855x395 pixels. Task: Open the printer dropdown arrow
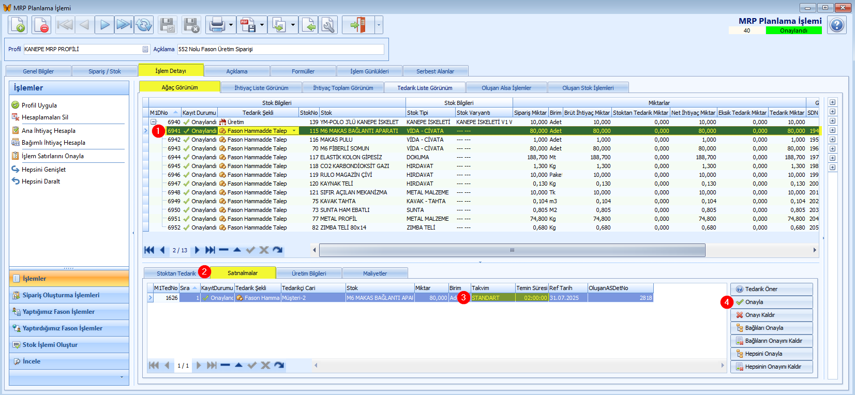[x=231, y=25]
